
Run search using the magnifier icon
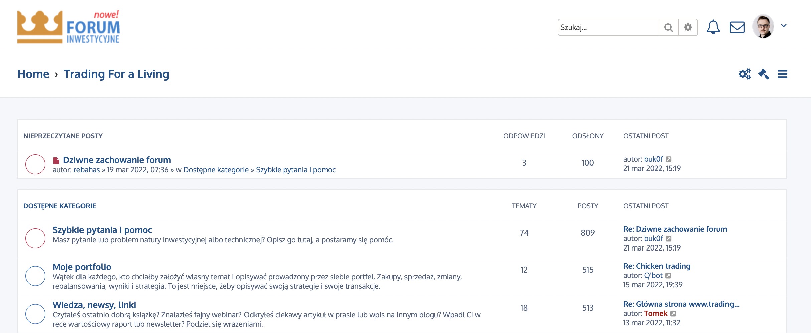pos(668,27)
